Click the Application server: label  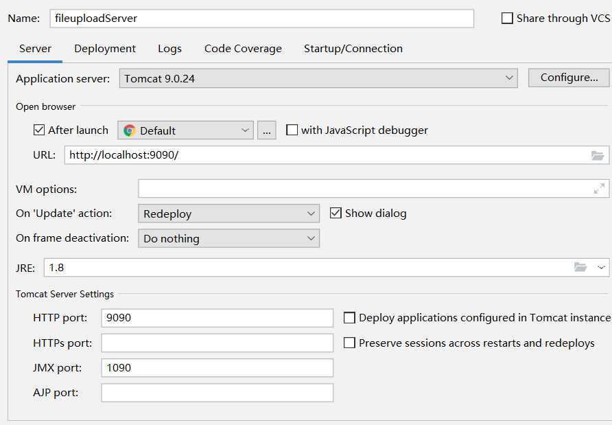[x=63, y=78]
